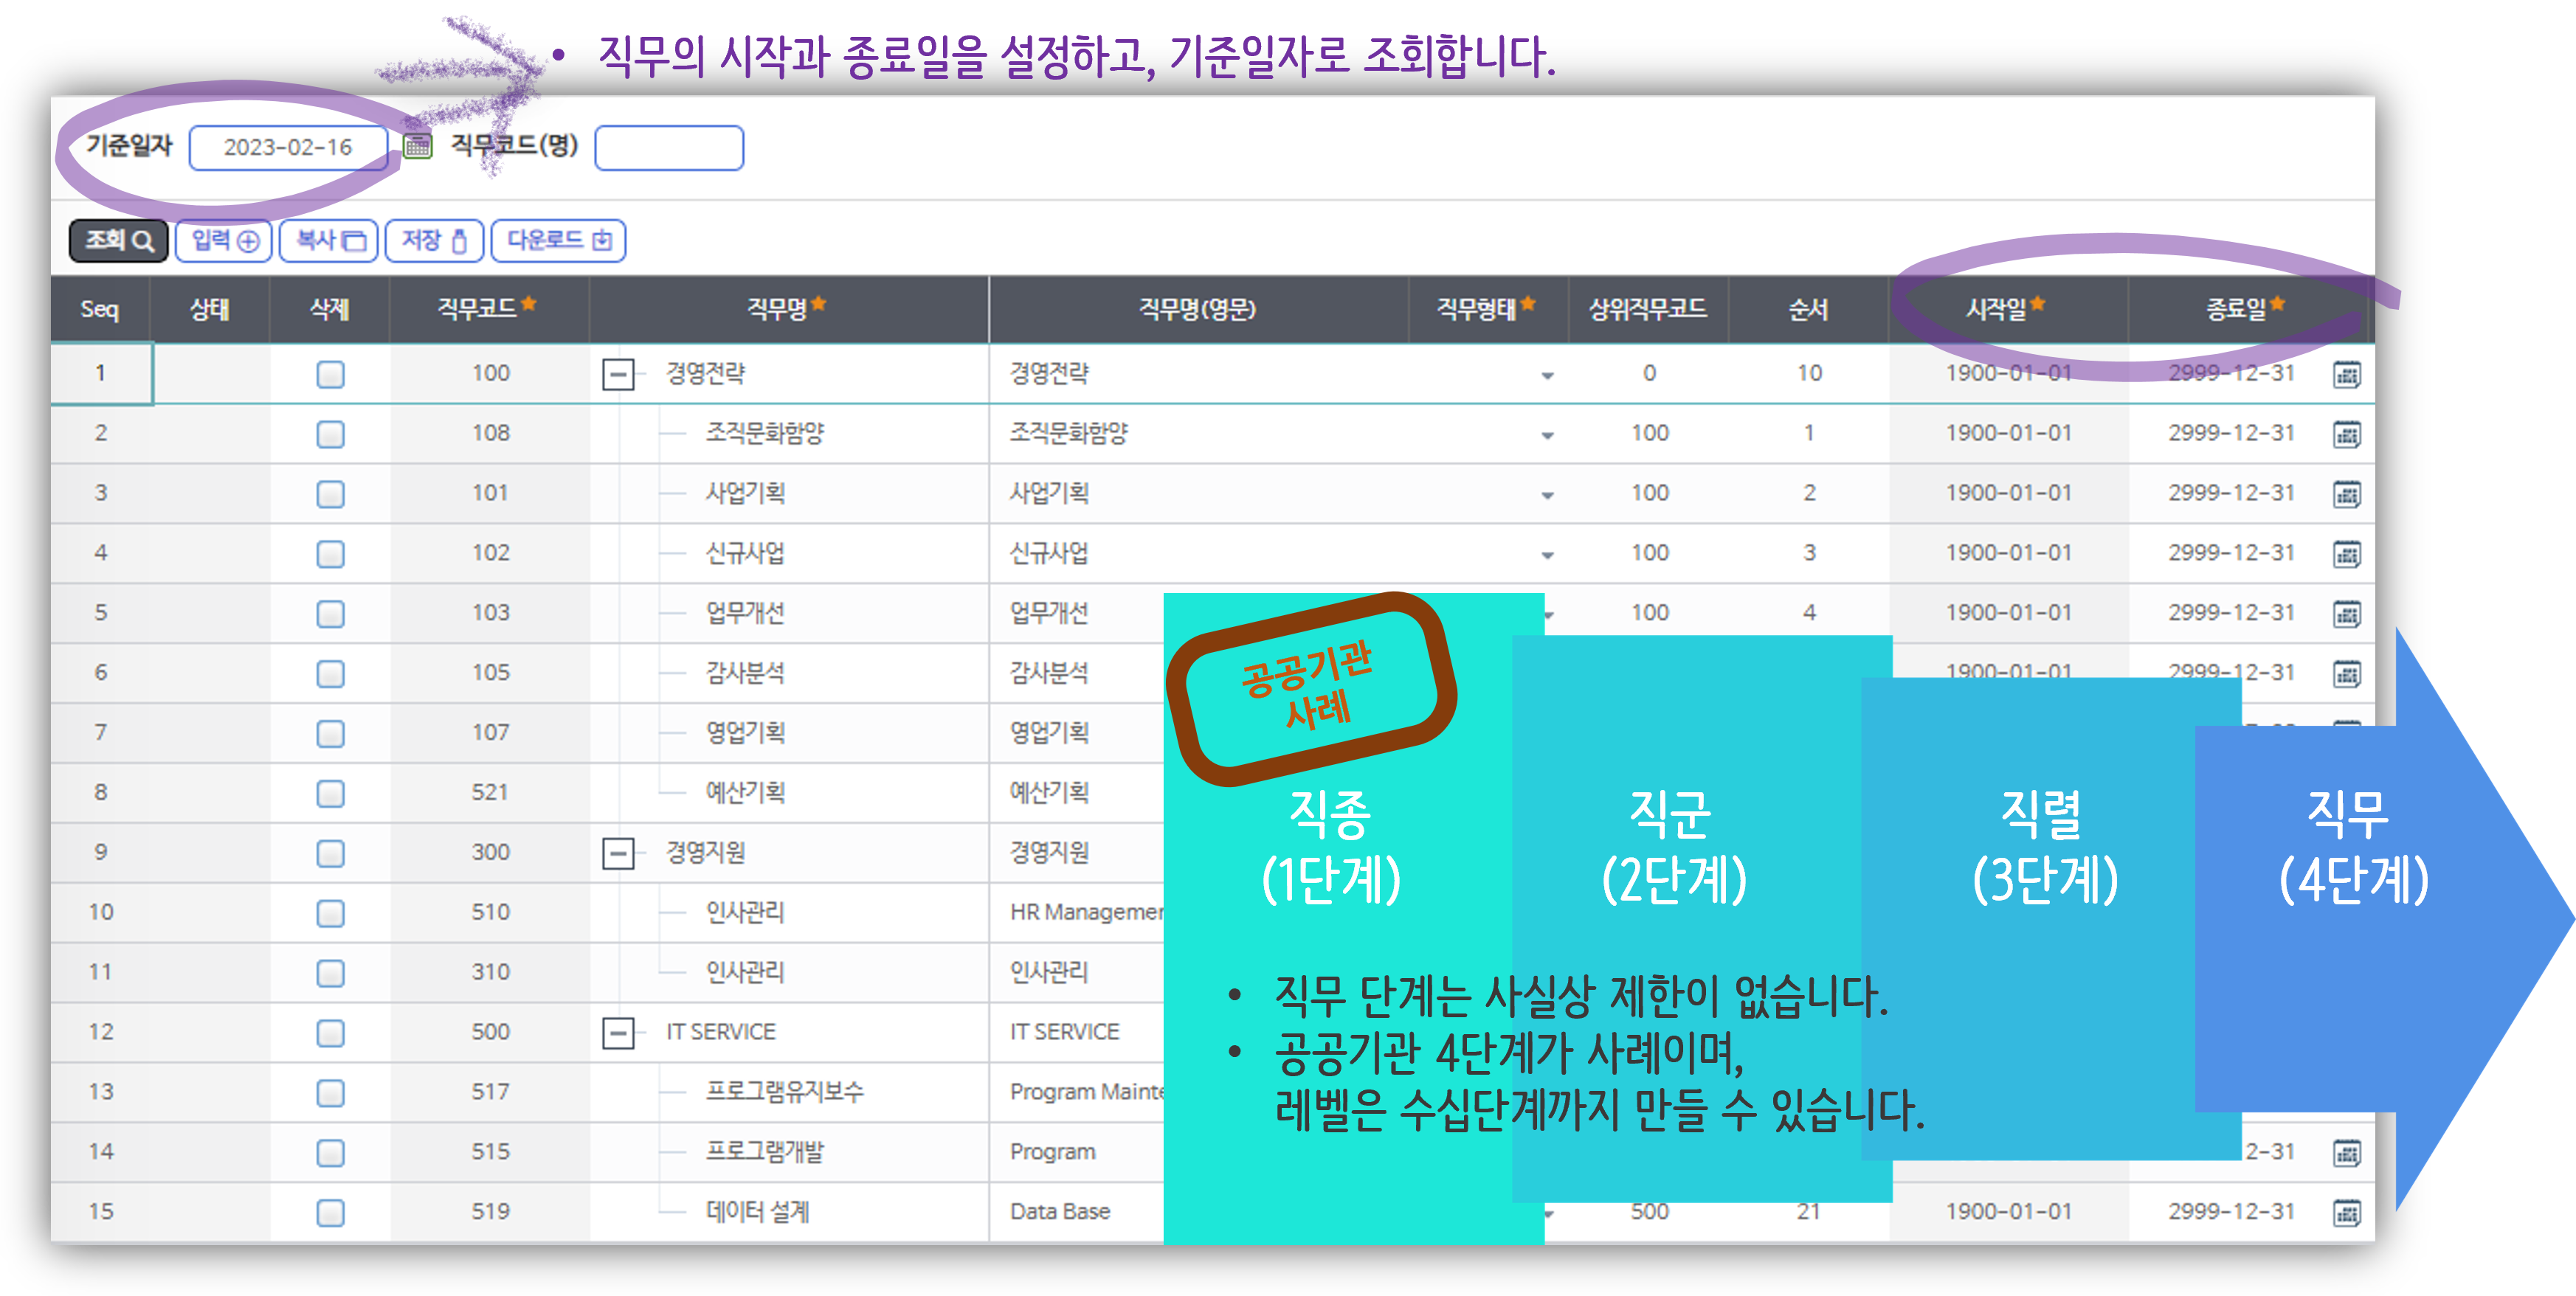Viewport: 2576px width, 1296px height.
Task: Sort by the 직무명 column header
Action: click(788, 309)
